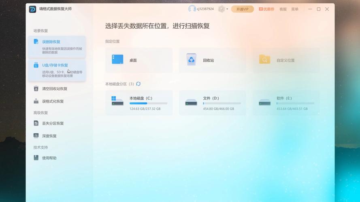
Task: Select U盘/存储卡恢复 in the sidebar
Action: point(57,70)
